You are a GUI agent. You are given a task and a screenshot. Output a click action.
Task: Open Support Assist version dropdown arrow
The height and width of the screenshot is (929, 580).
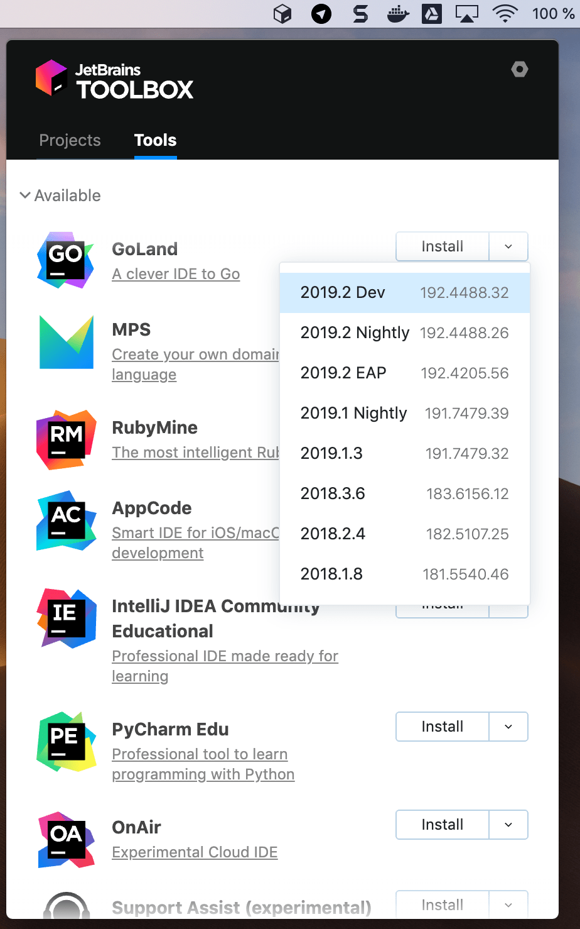pos(508,905)
